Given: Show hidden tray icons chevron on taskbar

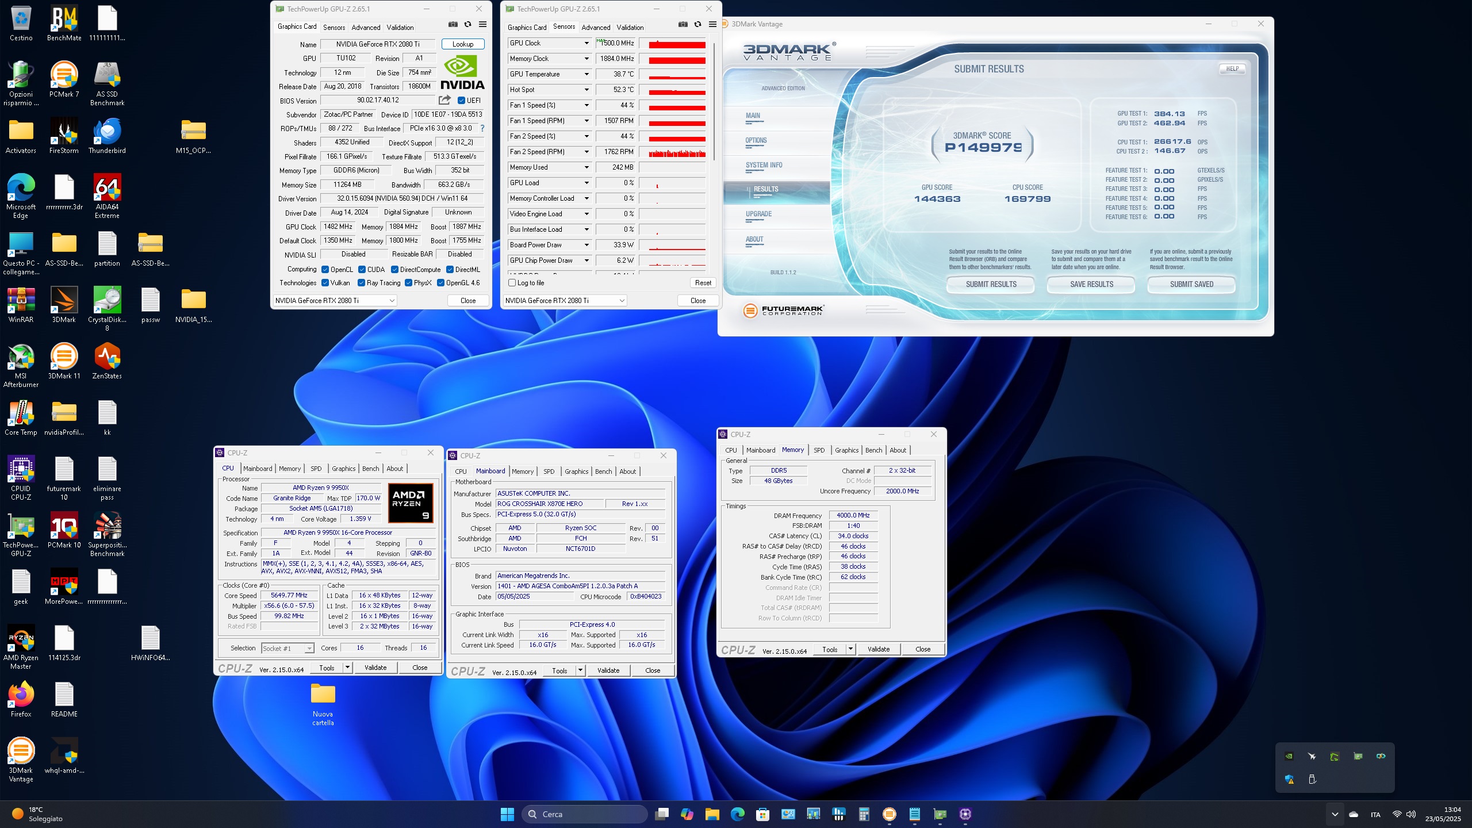Looking at the screenshot, I should tap(1335, 814).
